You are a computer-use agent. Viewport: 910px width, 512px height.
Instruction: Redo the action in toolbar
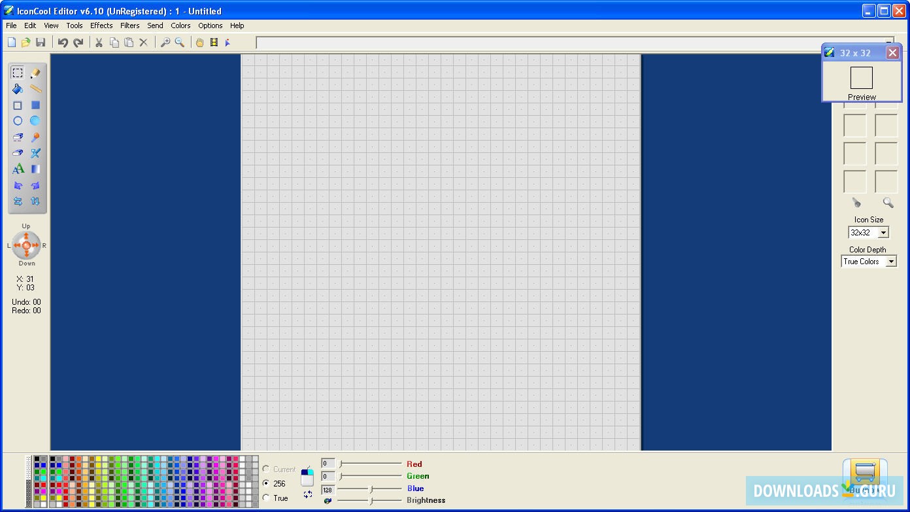(x=78, y=43)
